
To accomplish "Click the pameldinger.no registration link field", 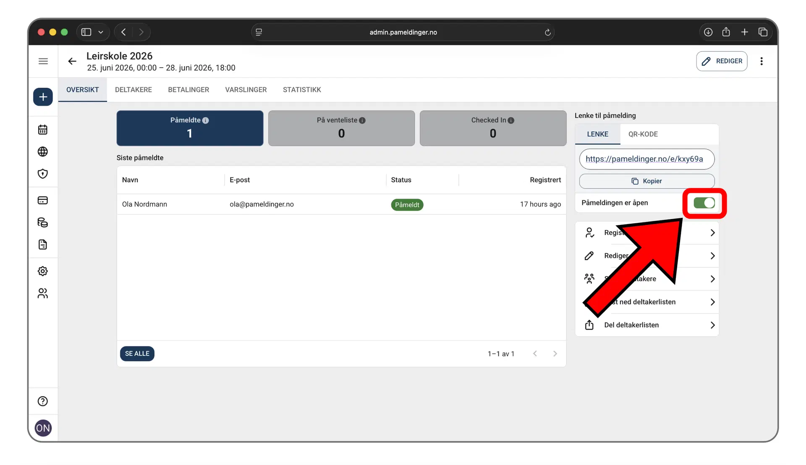I will 646,159.
